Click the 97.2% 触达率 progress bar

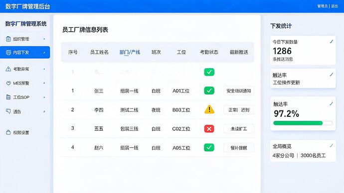303,123
